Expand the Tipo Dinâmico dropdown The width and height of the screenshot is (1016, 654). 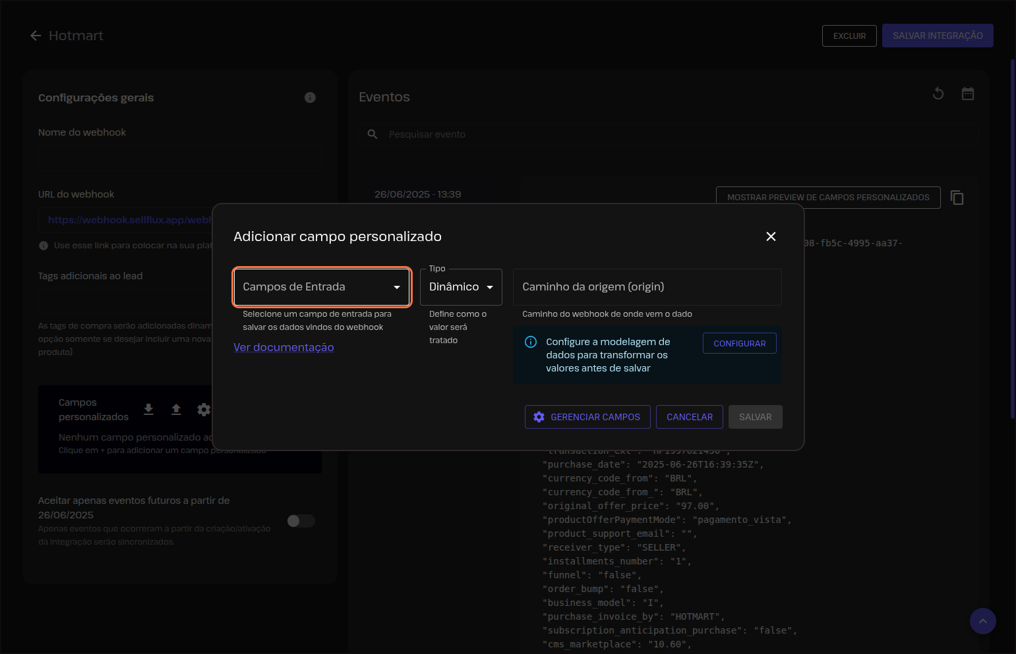tap(461, 287)
